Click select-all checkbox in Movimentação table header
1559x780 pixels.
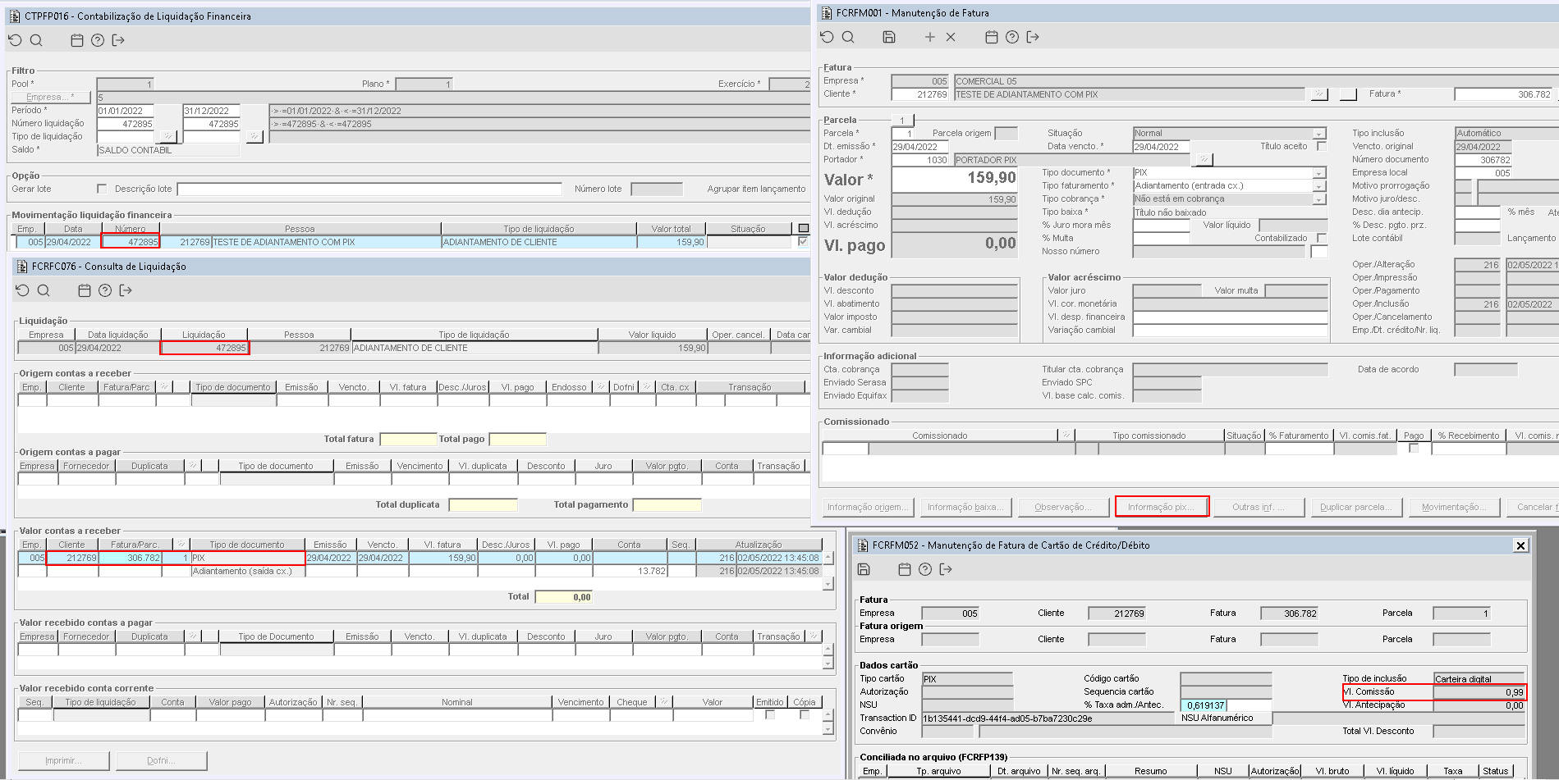803,229
